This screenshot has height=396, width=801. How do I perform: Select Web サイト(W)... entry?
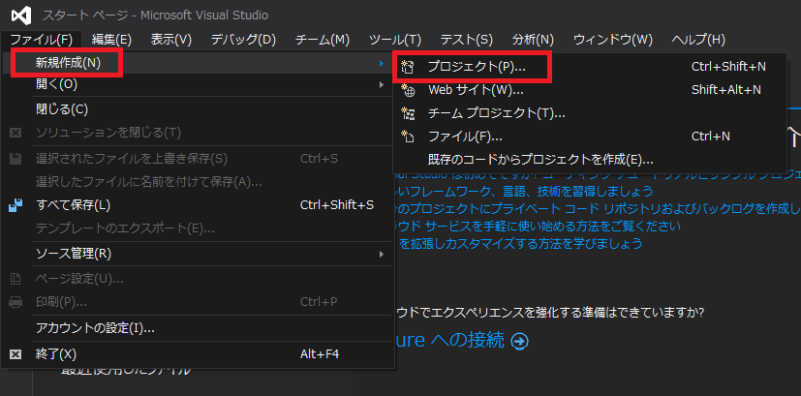pos(589,90)
